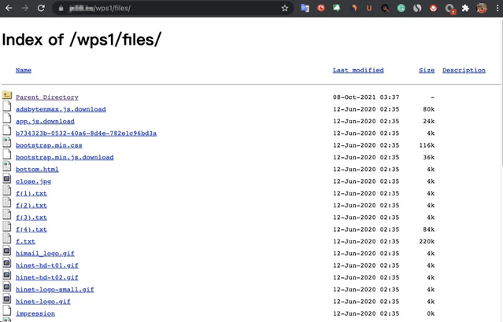Click the padlock icon in the address bar
Image resolution: width=503 pixels, height=322 pixels.
[x=61, y=9]
